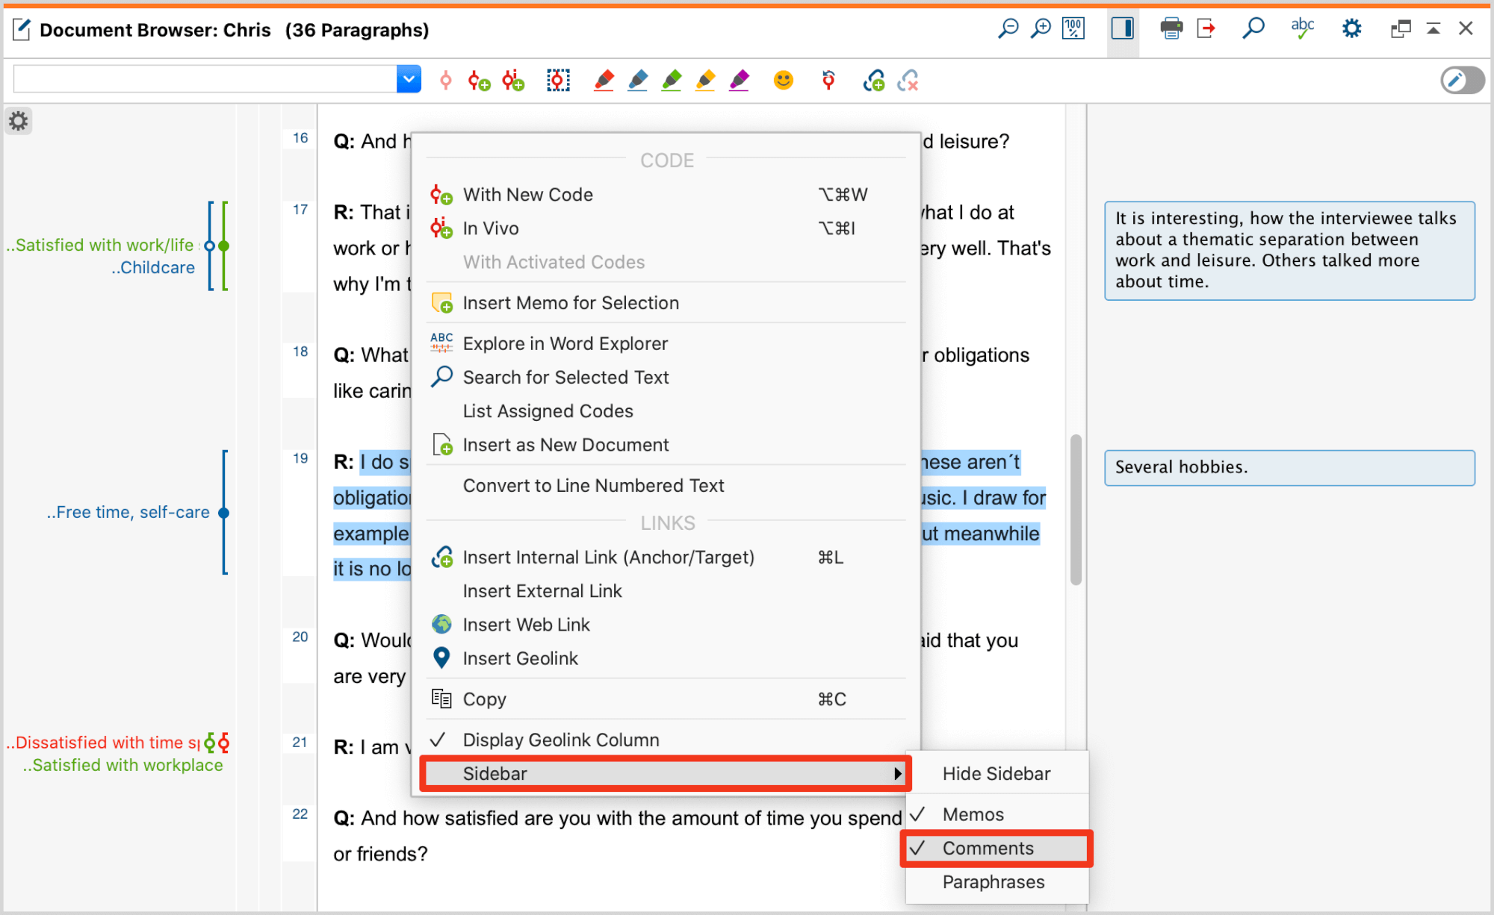Click the spell check abc icon
The image size is (1494, 915).
(1302, 29)
